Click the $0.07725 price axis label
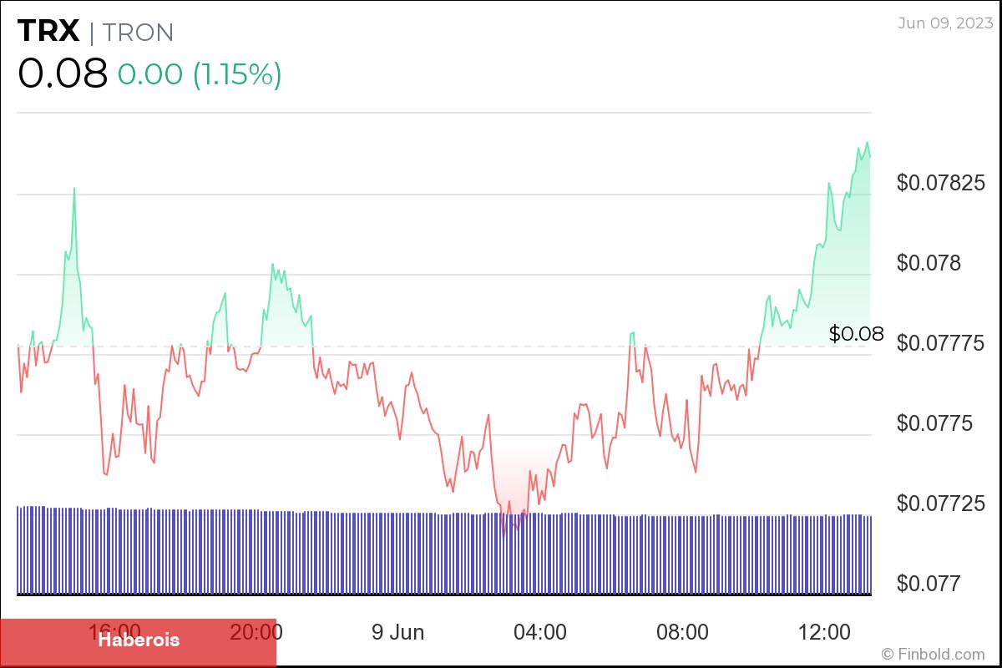The image size is (1002, 668). pos(940,504)
